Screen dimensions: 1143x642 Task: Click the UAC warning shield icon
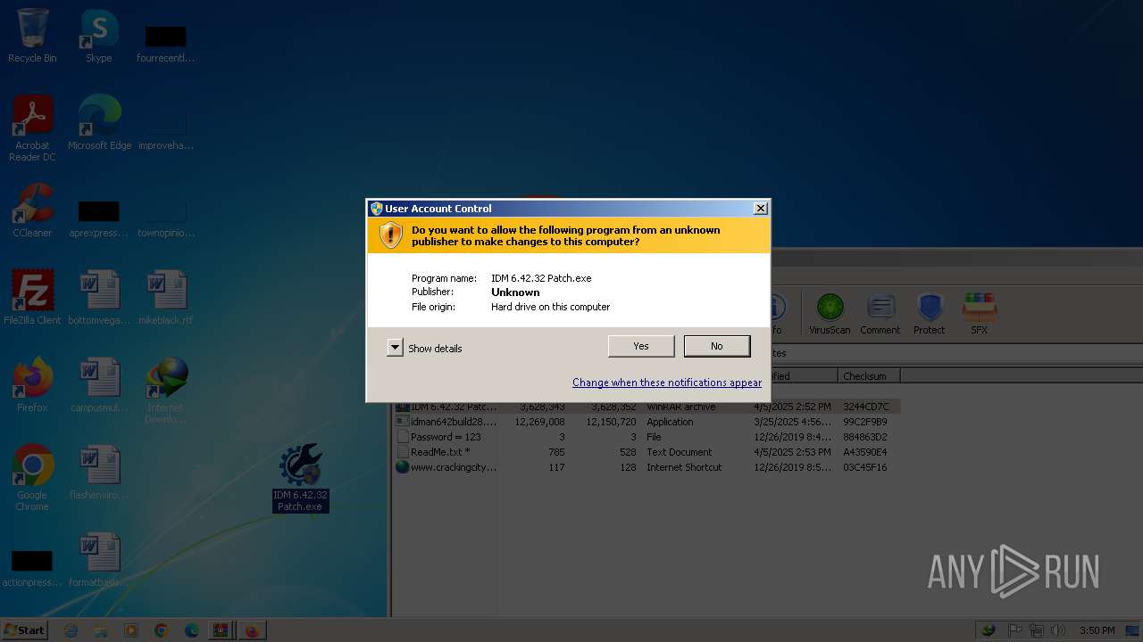click(x=391, y=235)
